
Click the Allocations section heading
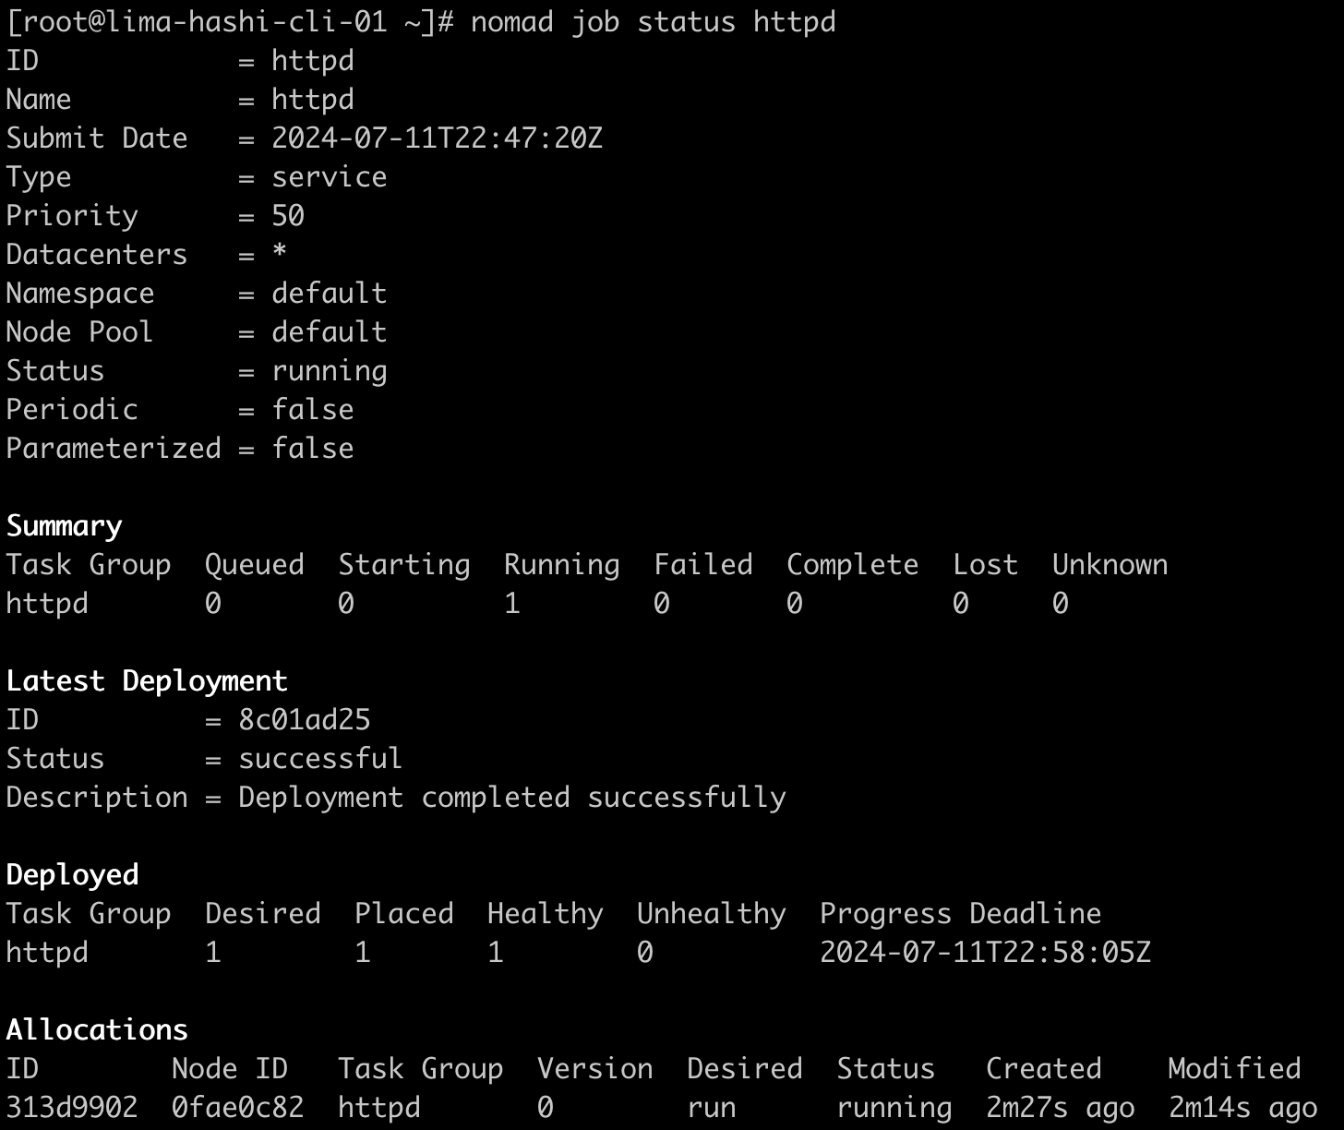coord(97,1030)
